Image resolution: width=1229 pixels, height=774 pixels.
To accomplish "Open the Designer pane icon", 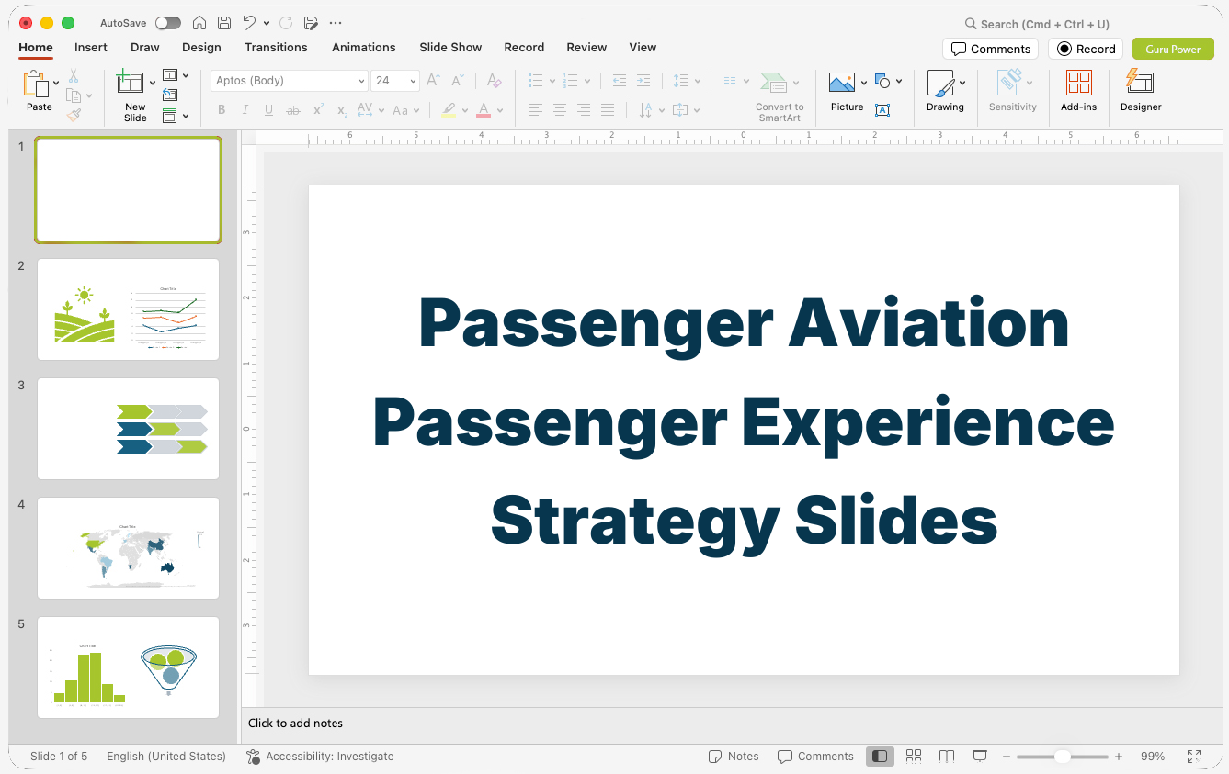I will (1140, 82).
